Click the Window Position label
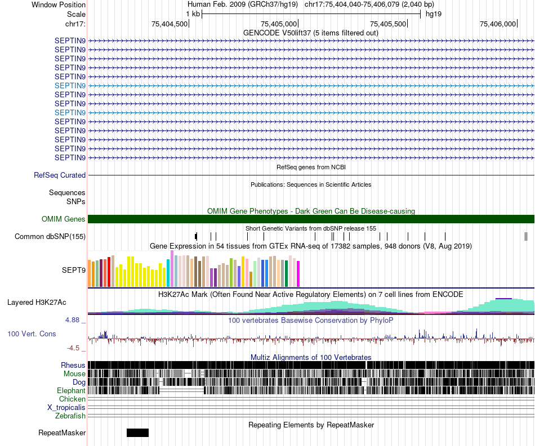The image size is (535, 446). coord(59,4)
